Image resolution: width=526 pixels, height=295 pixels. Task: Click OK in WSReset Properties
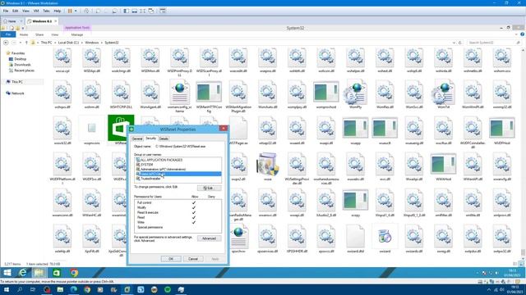point(171,259)
